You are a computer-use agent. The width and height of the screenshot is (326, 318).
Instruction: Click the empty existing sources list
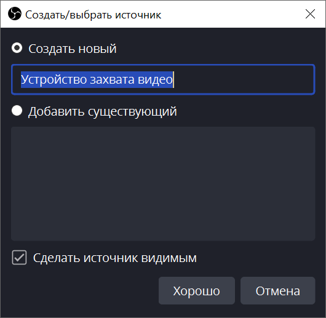[x=163, y=184]
